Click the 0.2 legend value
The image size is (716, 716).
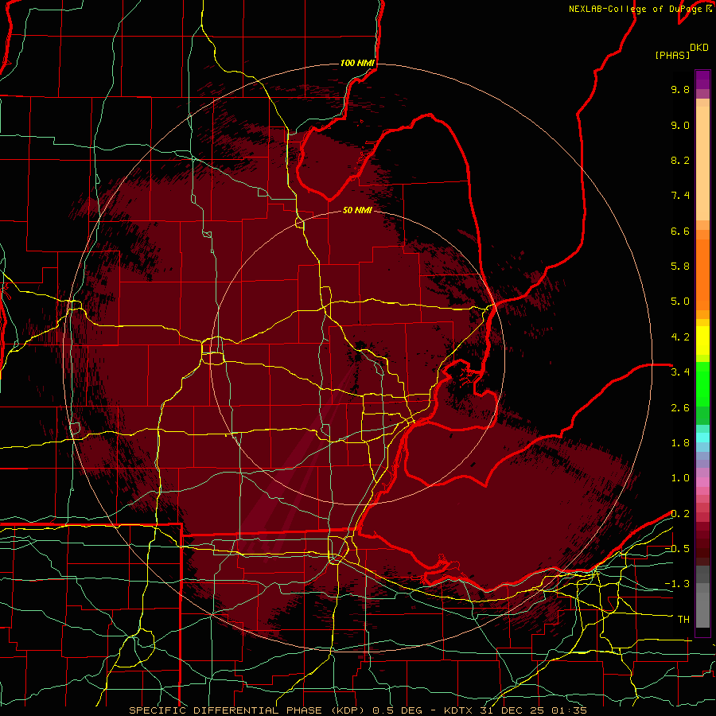pyautogui.click(x=680, y=514)
